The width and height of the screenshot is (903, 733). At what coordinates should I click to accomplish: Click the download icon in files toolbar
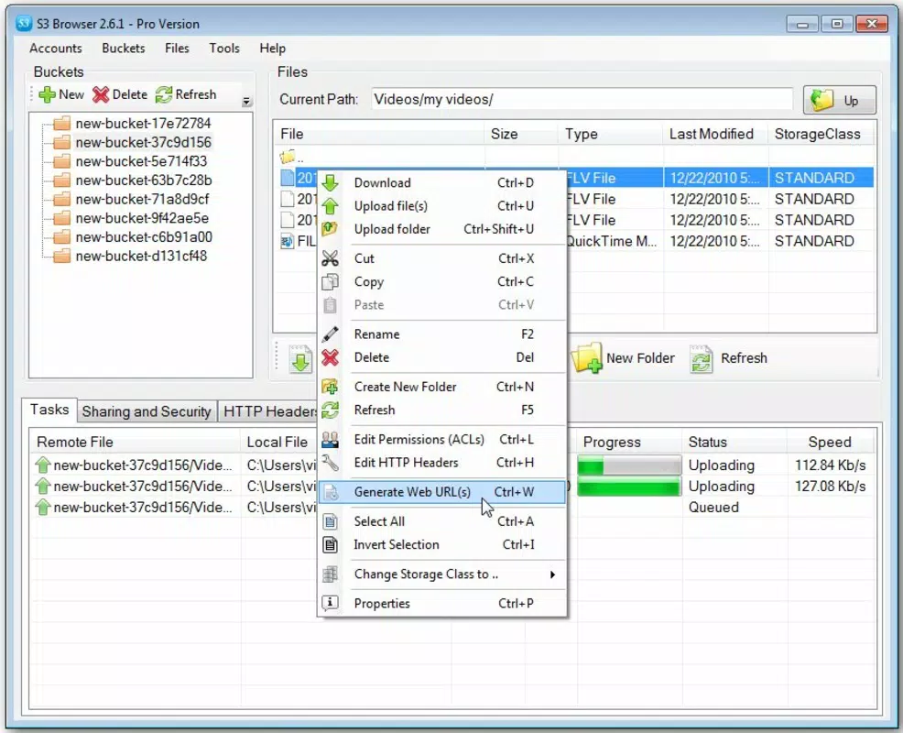pyautogui.click(x=300, y=358)
